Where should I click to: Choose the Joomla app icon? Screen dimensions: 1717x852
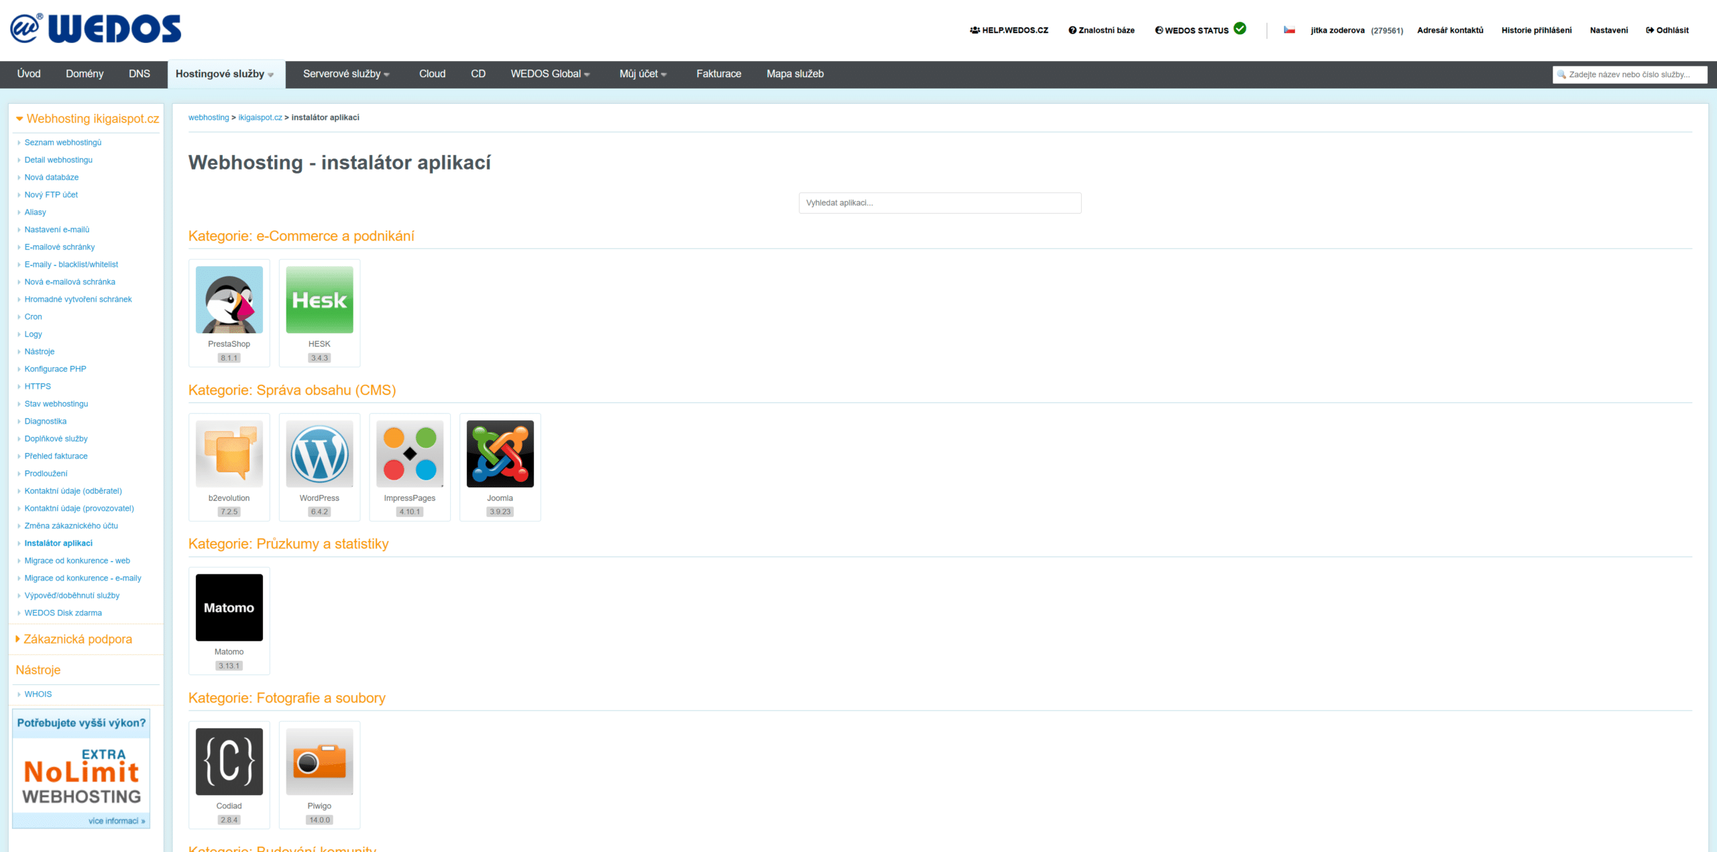point(500,454)
